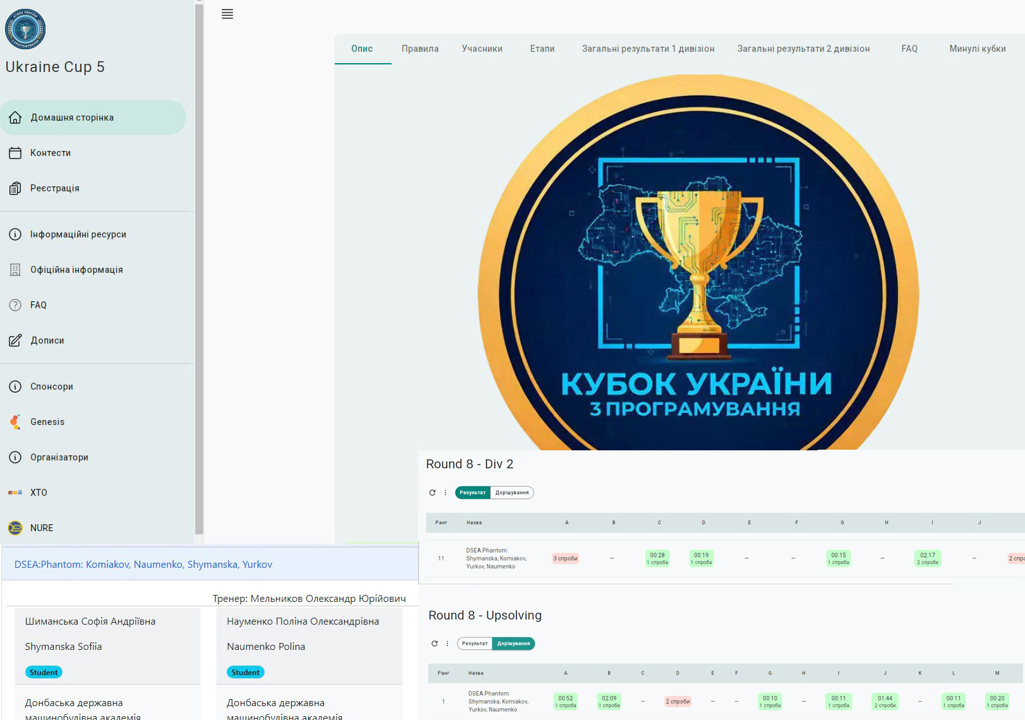Click Ранг column header in Div 2 table
Image resolution: width=1025 pixels, height=720 pixels.
click(441, 523)
